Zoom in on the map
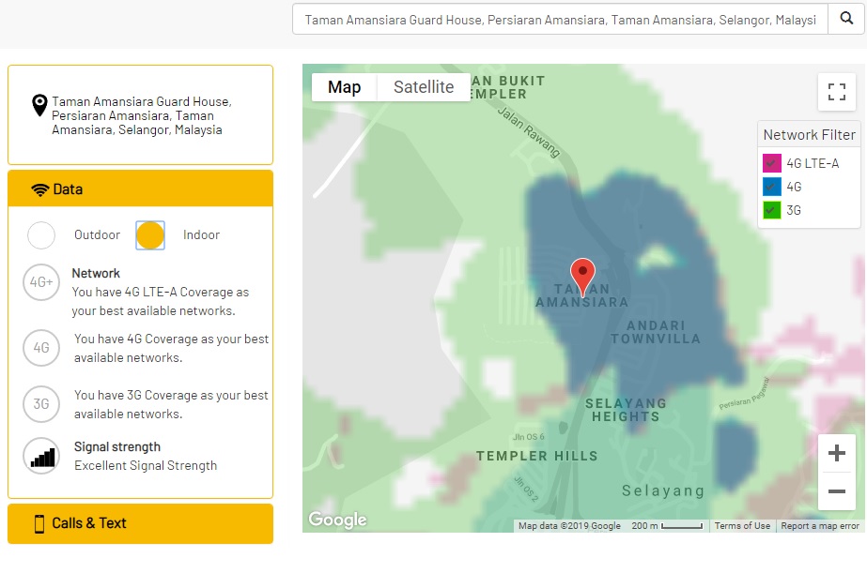The height and width of the screenshot is (588, 867). point(837,453)
